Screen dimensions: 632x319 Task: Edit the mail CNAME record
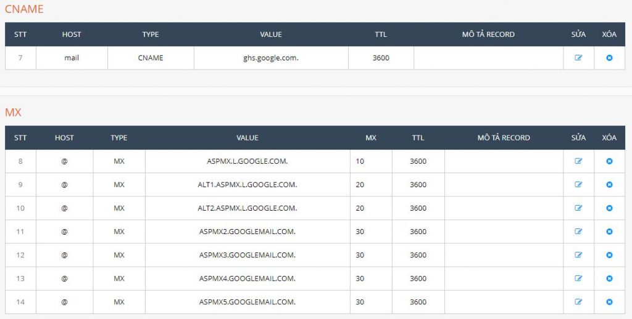pyautogui.click(x=578, y=57)
